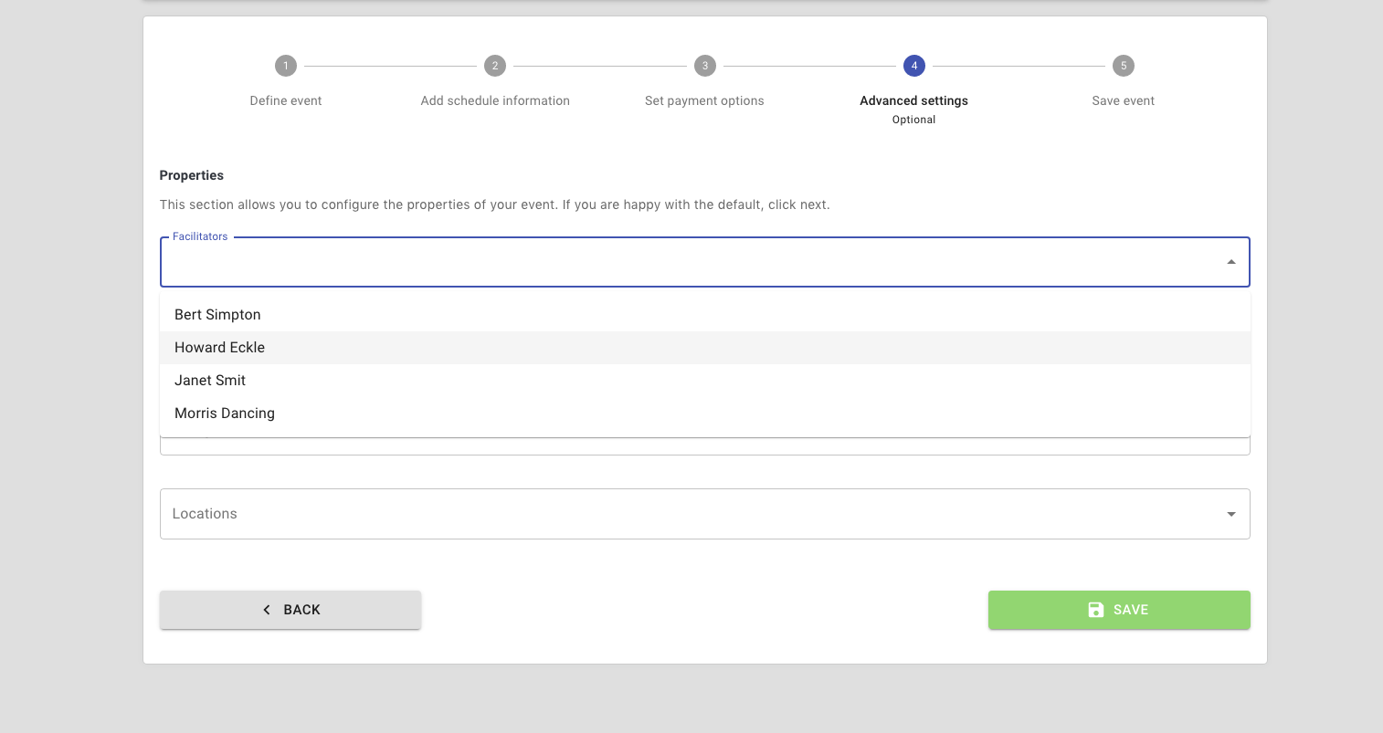The height and width of the screenshot is (733, 1383).
Task: Select Howard Eckle from the list
Action: point(219,347)
